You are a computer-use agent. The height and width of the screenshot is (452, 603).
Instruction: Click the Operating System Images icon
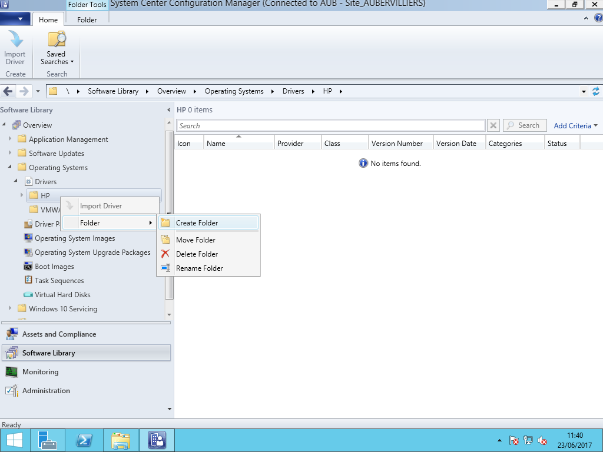28,238
